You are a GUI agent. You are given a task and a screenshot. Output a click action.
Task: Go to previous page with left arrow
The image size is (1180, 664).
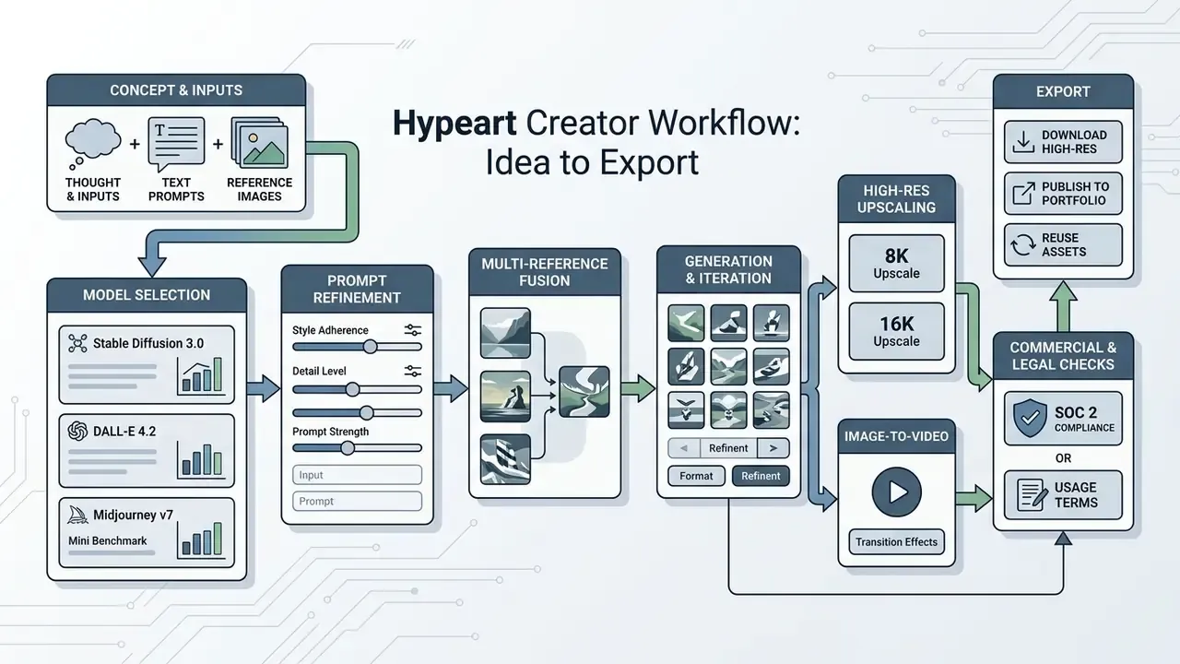[683, 449]
